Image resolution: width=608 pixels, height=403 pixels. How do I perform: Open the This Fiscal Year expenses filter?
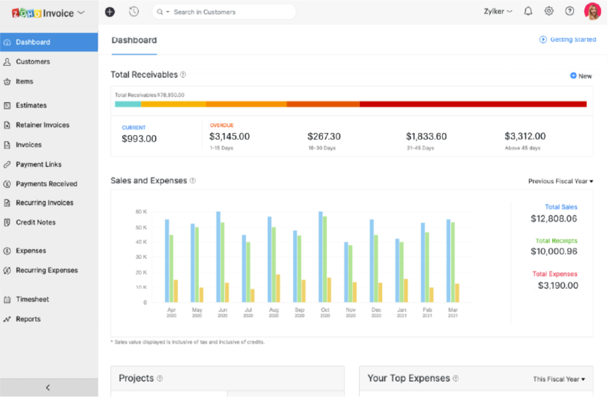pyautogui.click(x=559, y=379)
